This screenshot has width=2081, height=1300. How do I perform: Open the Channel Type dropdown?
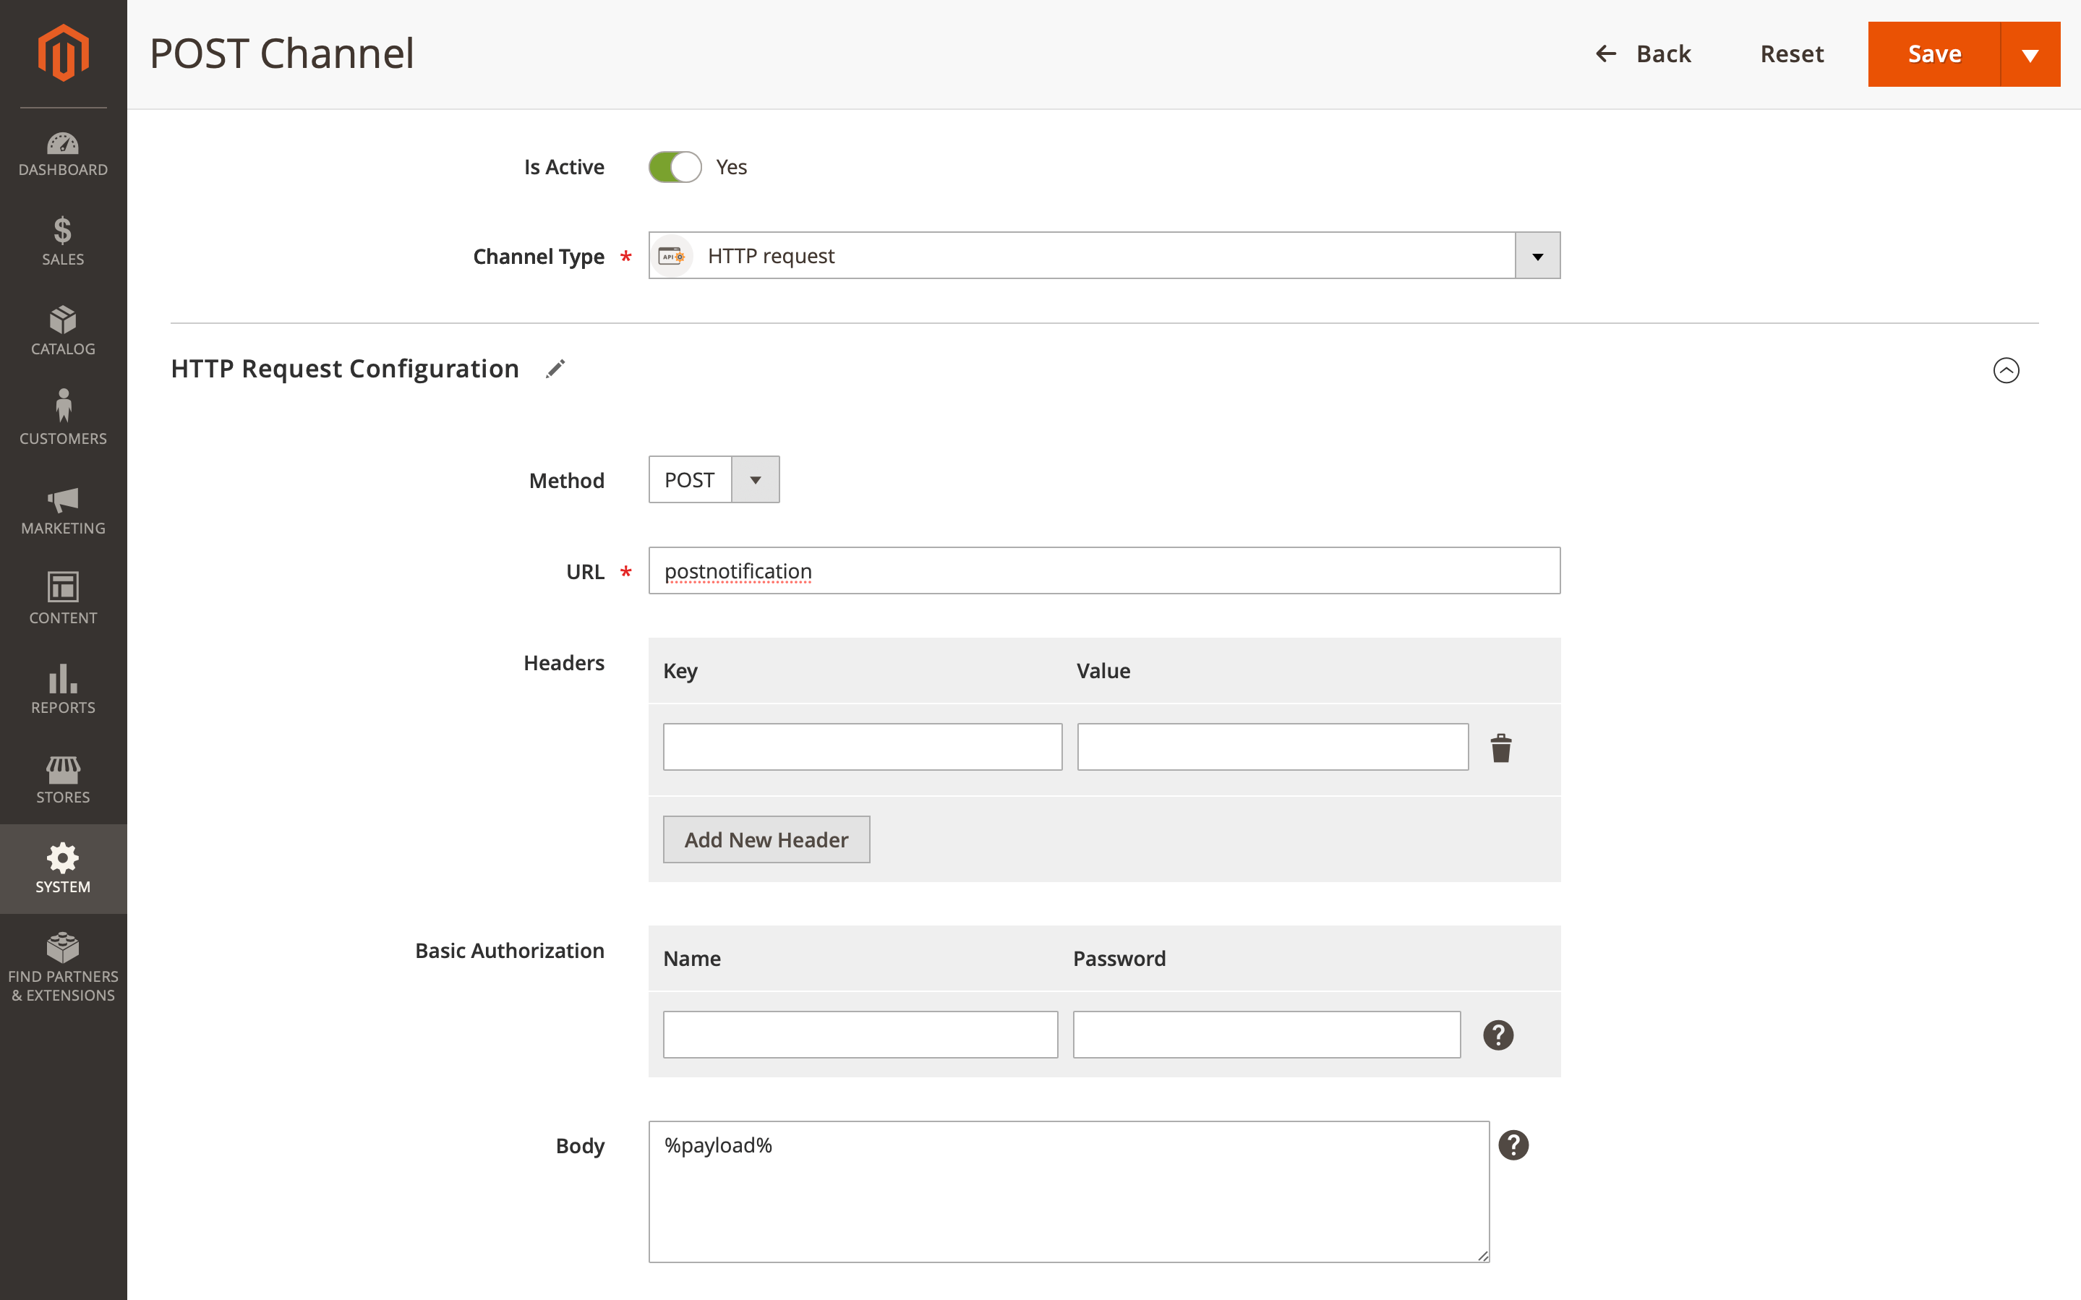(1537, 255)
